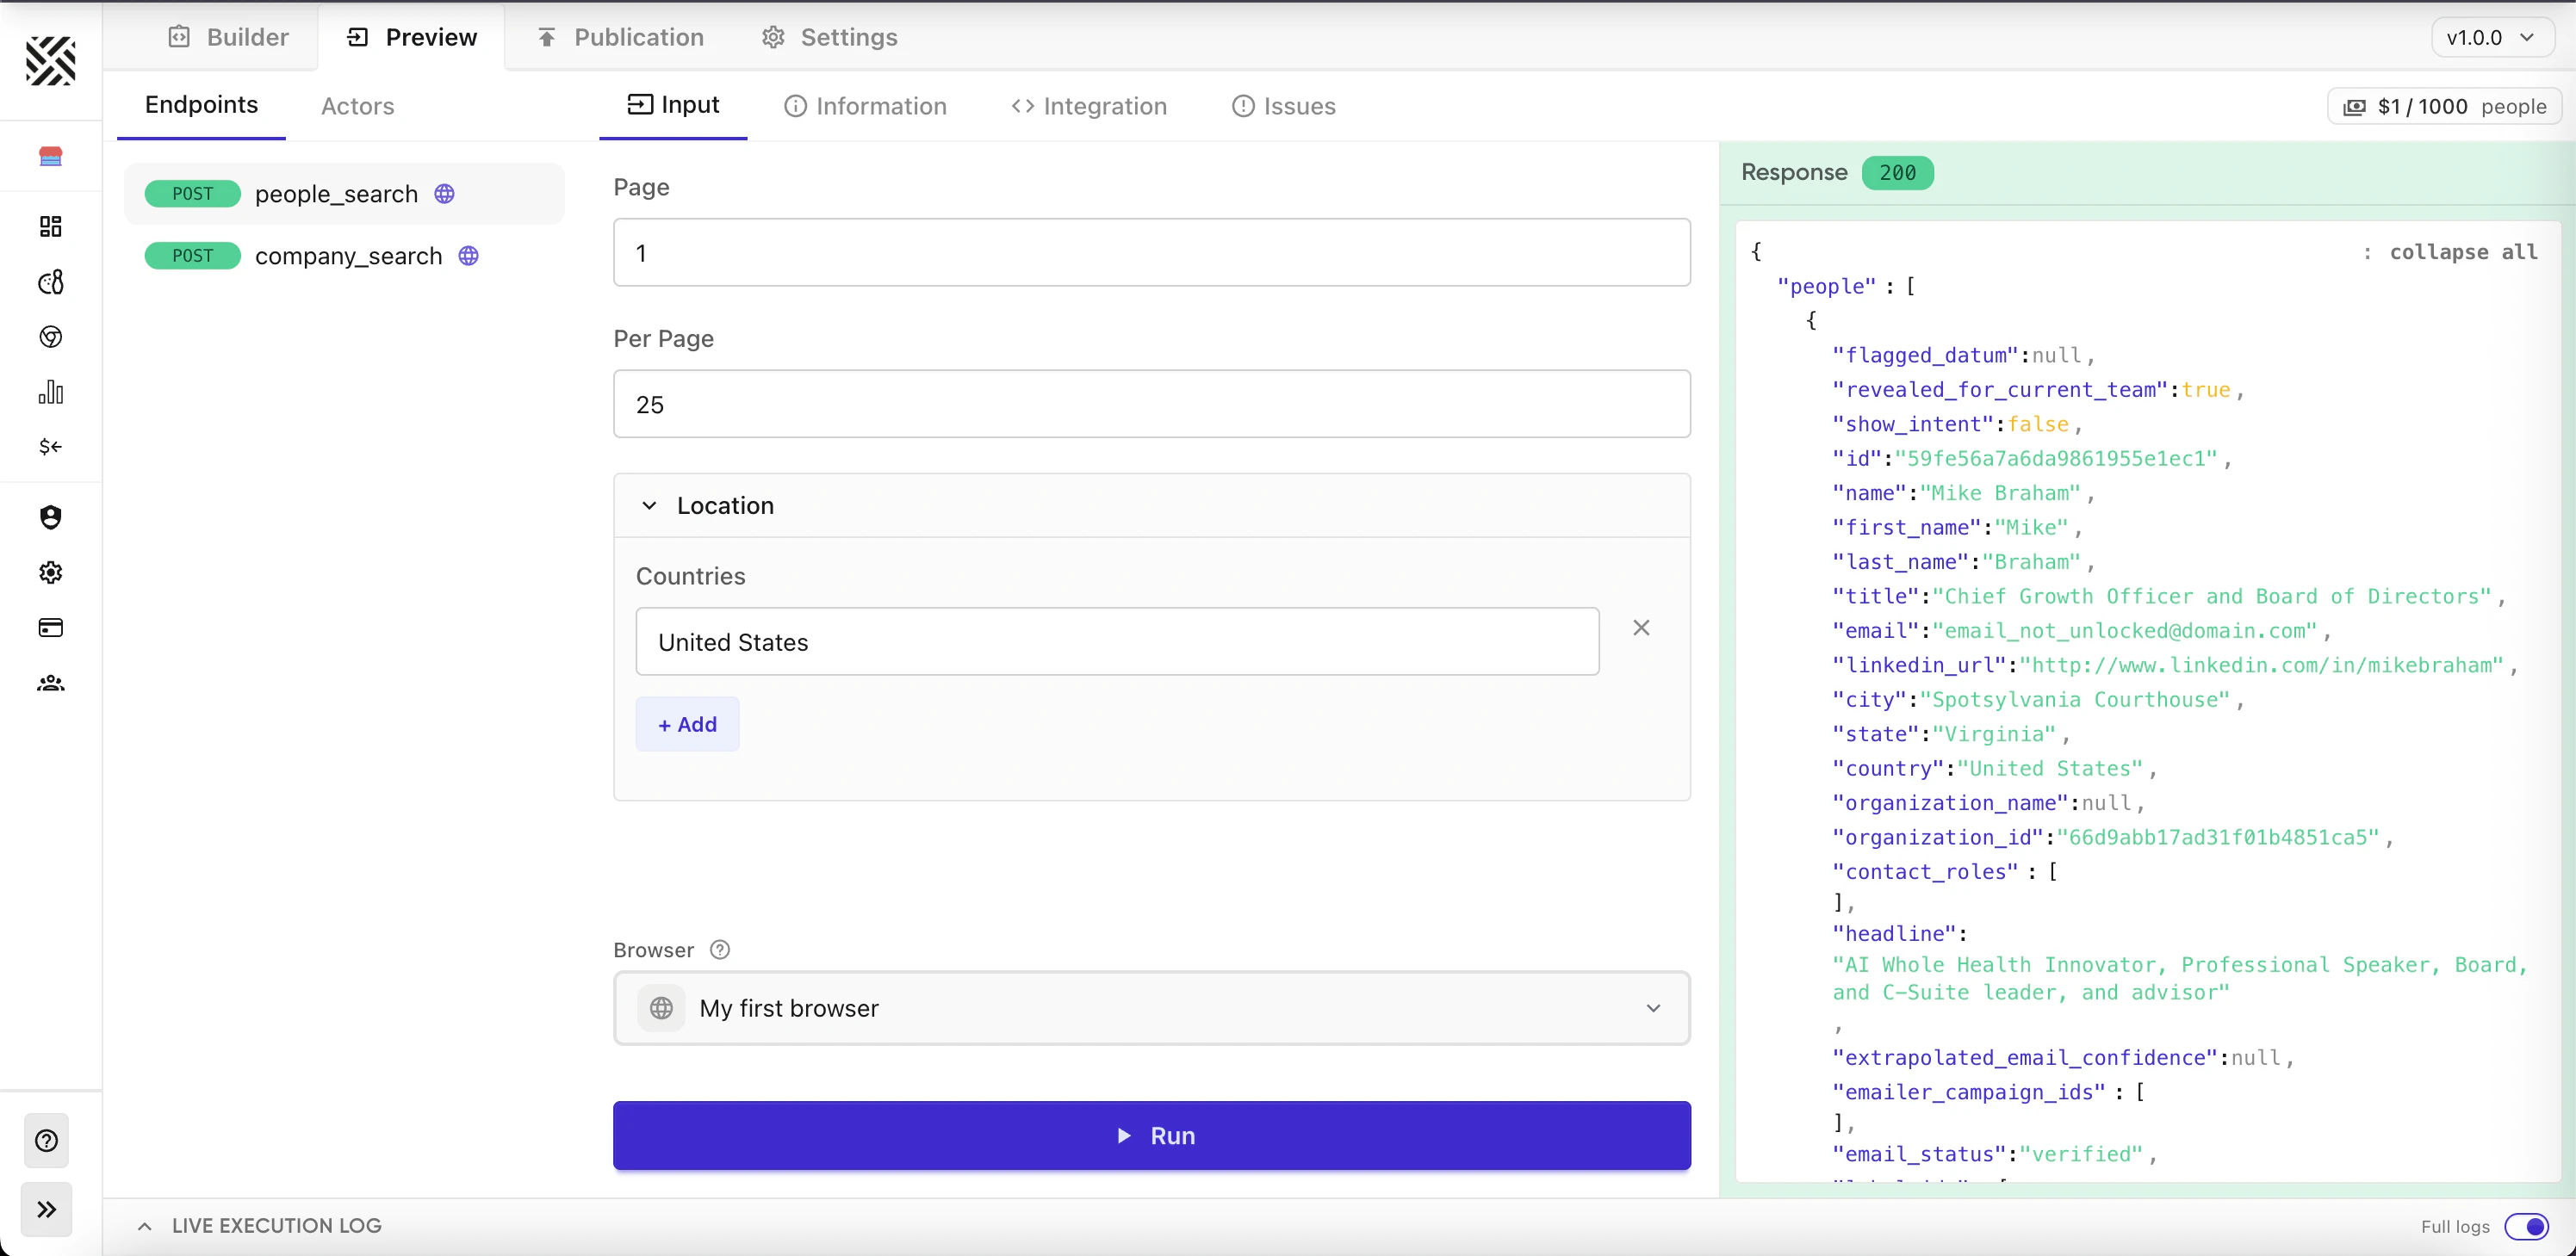Click the "id" value 59fe56a7a6da9861955e1ec1

tap(2056, 458)
